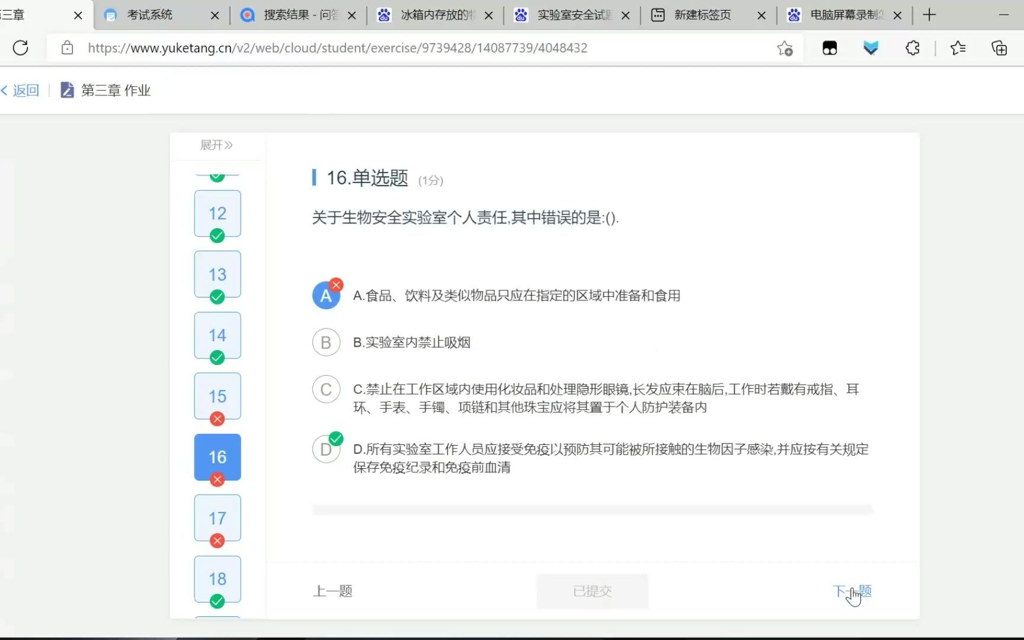Select answer option D circle
1024x640 pixels.
click(326, 449)
